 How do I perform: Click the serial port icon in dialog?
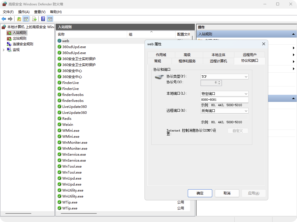pos(159,77)
